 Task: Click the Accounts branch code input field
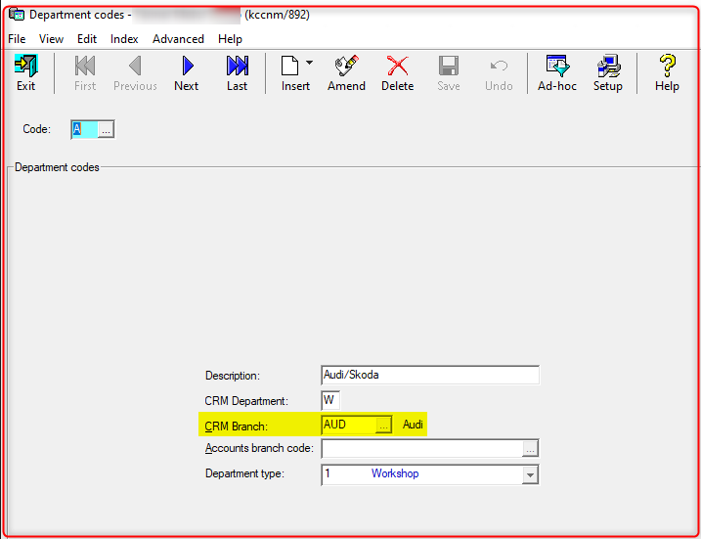tap(420, 449)
